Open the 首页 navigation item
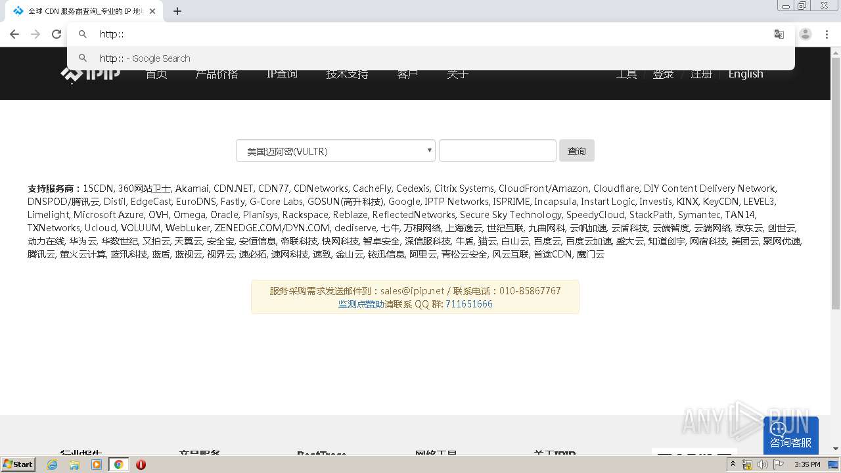The height and width of the screenshot is (473, 841). (x=156, y=74)
